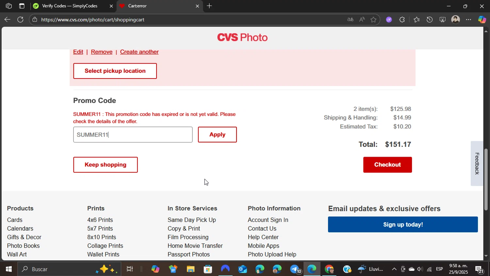Image resolution: width=490 pixels, height=276 pixels.
Task: Open the Passport Photos link
Action: pos(189,254)
